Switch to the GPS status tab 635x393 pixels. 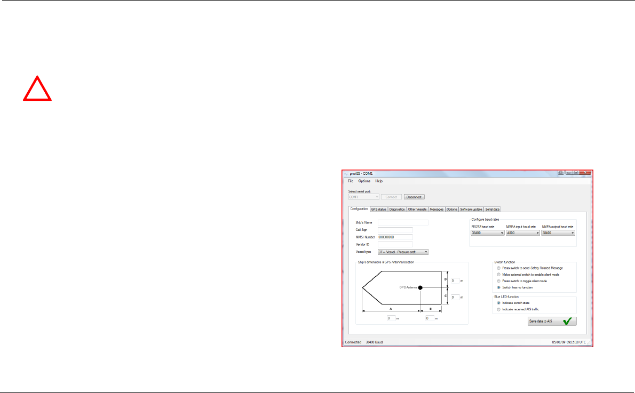(379, 209)
